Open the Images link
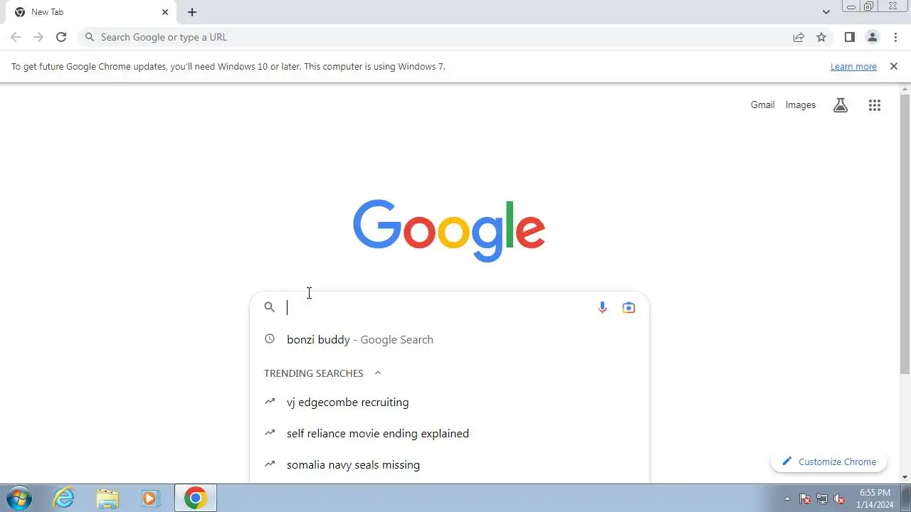The width and height of the screenshot is (911, 512). pos(801,105)
